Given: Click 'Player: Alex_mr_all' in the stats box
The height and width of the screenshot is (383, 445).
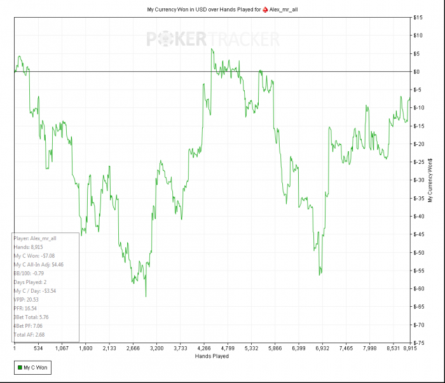Looking at the screenshot, I should 35,238.
